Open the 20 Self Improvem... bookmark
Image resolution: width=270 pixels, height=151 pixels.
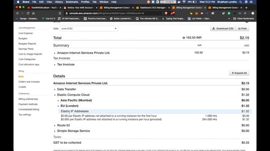[x=69, y=18]
